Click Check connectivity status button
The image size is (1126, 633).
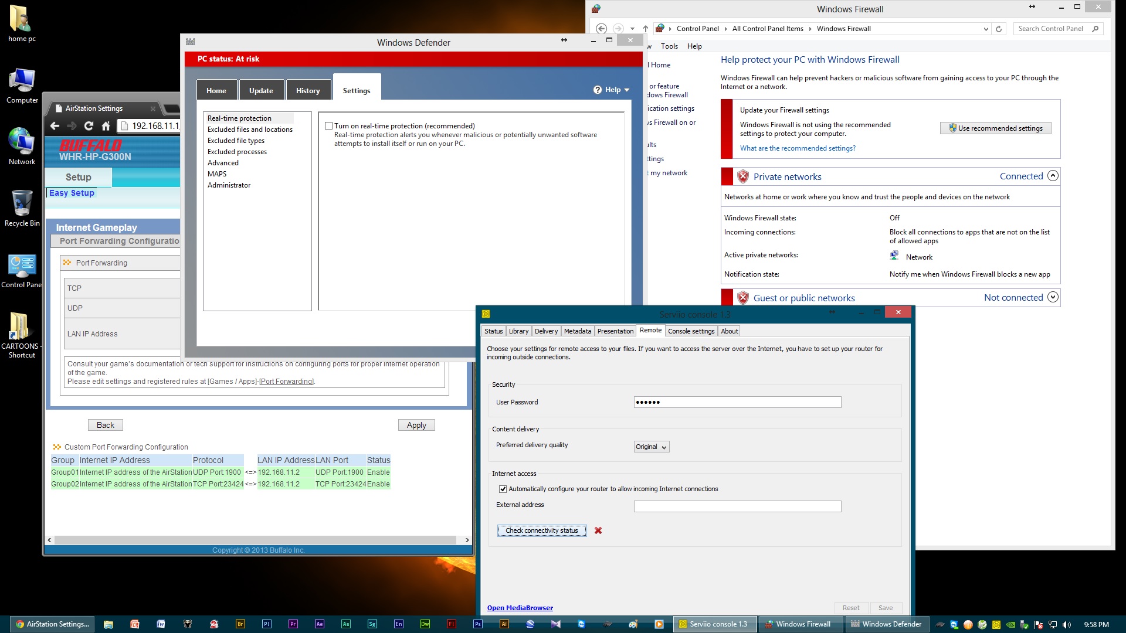pyautogui.click(x=542, y=530)
